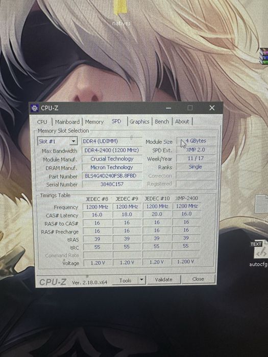The image size is (268, 357).
Task: Click the part number BLS4G4D240FSB.8FBD
Action: pyautogui.click(x=112, y=176)
